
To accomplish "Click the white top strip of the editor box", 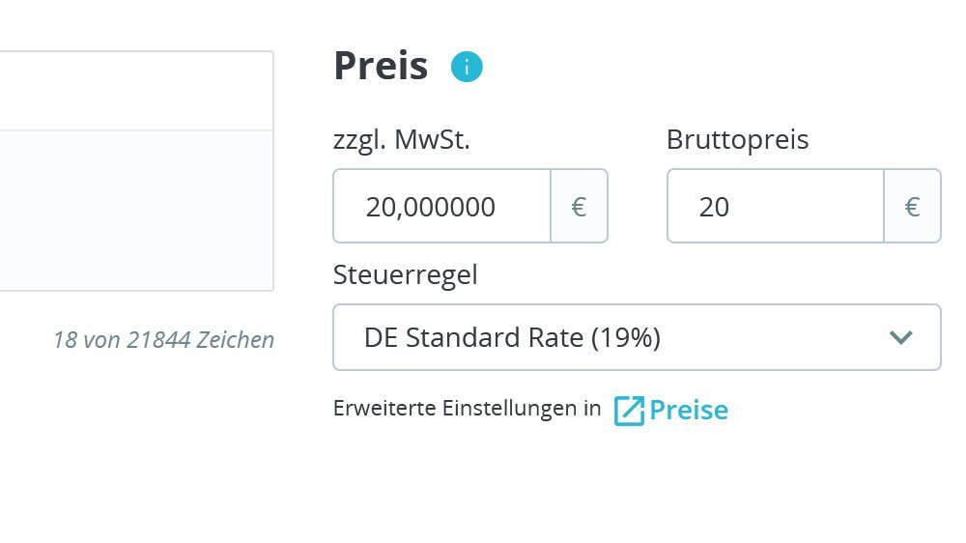I will click(135, 91).
